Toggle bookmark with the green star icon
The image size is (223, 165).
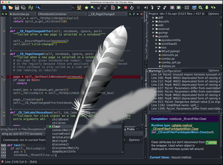[86, 8]
